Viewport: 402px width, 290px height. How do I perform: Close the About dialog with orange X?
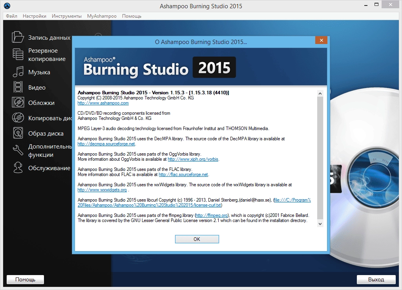[x=321, y=40]
